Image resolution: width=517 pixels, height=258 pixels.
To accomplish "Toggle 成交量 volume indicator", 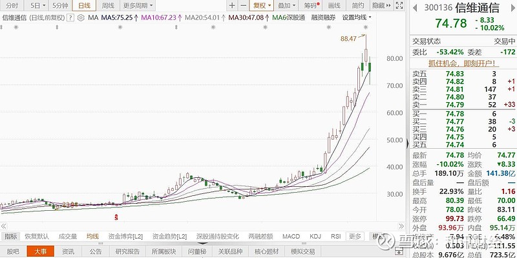I will coord(68,236).
